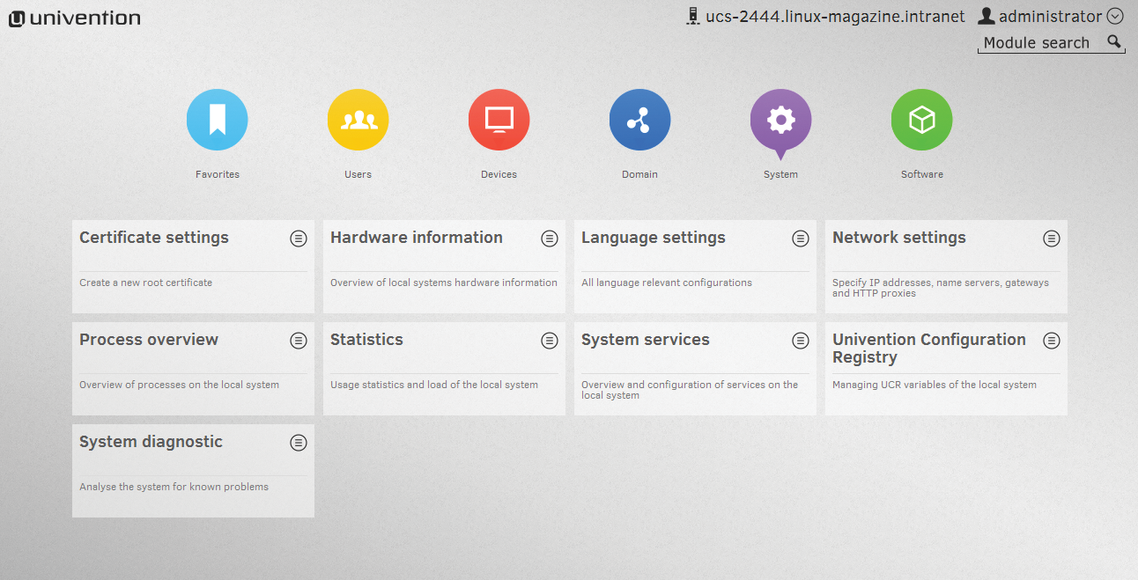Select the yellow Users category icon
The image size is (1138, 580).
tap(358, 120)
